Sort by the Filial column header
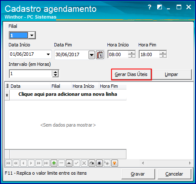The height and width of the screenshot is (184, 196). (61, 86)
